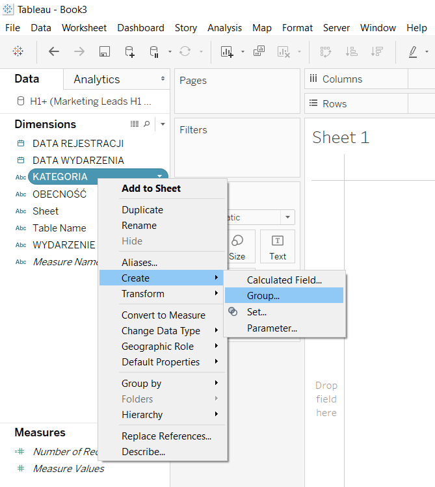Image resolution: width=435 pixels, height=487 pixels.
Task: Open the KATEGORIA field dropdown arrow
Action: coord(159,177)
